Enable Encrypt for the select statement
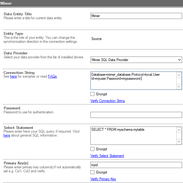The width and height of the screenshot is (183, 183). tap(93, 149)
